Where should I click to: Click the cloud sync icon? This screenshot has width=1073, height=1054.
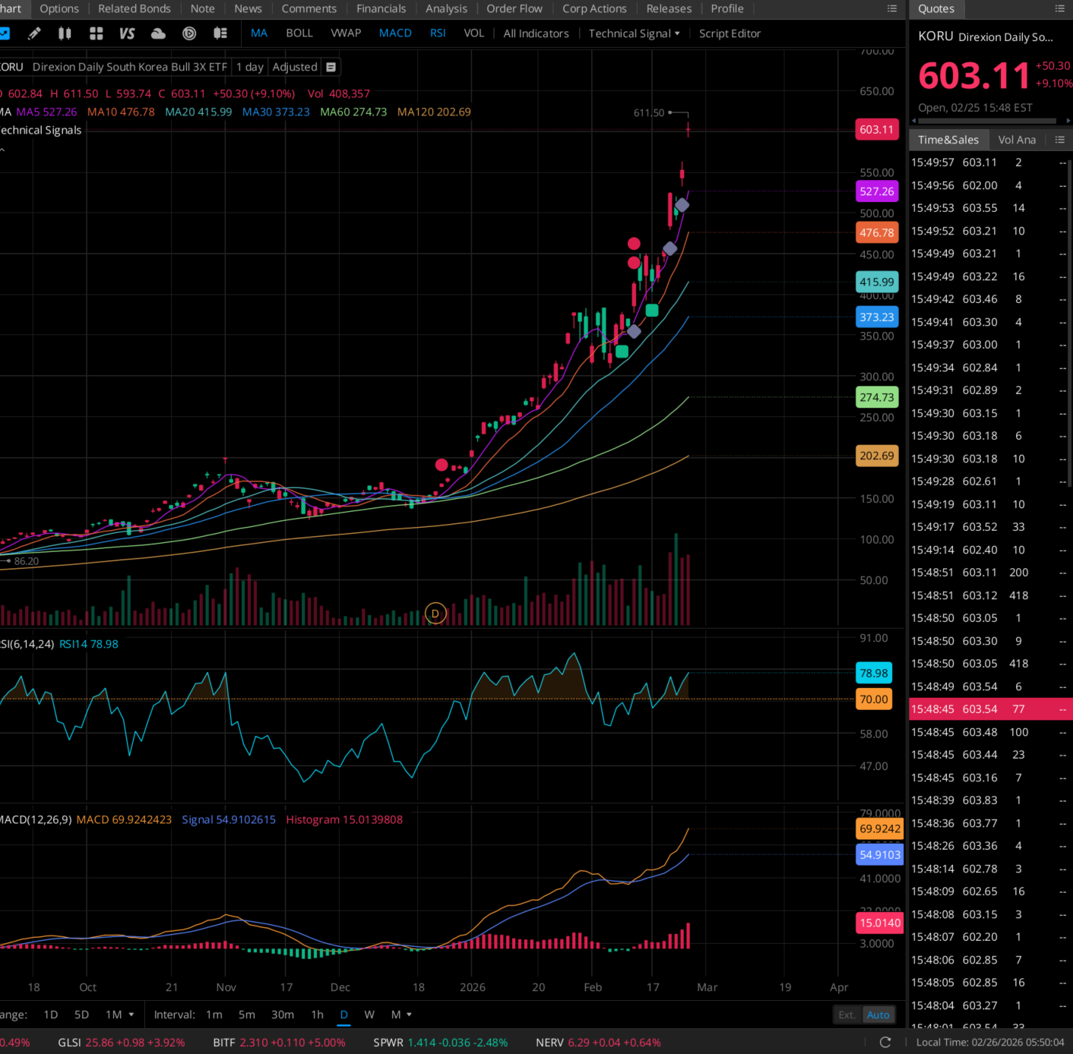[158, 33]
